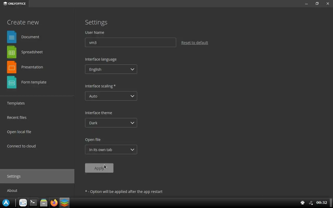Select Open local file
The width and height of the screenshot is (333, 208).
coord(37,132)
